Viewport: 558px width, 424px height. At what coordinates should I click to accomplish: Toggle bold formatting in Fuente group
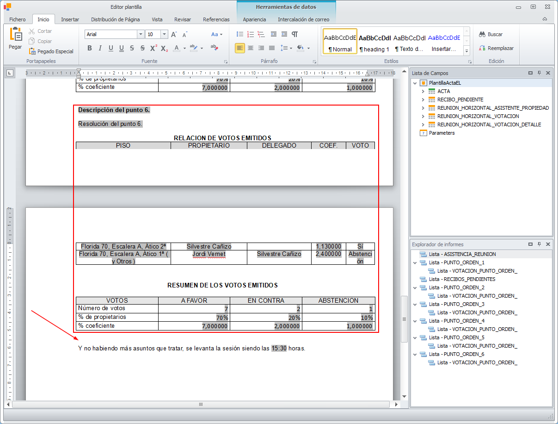(x=90, y=48)
